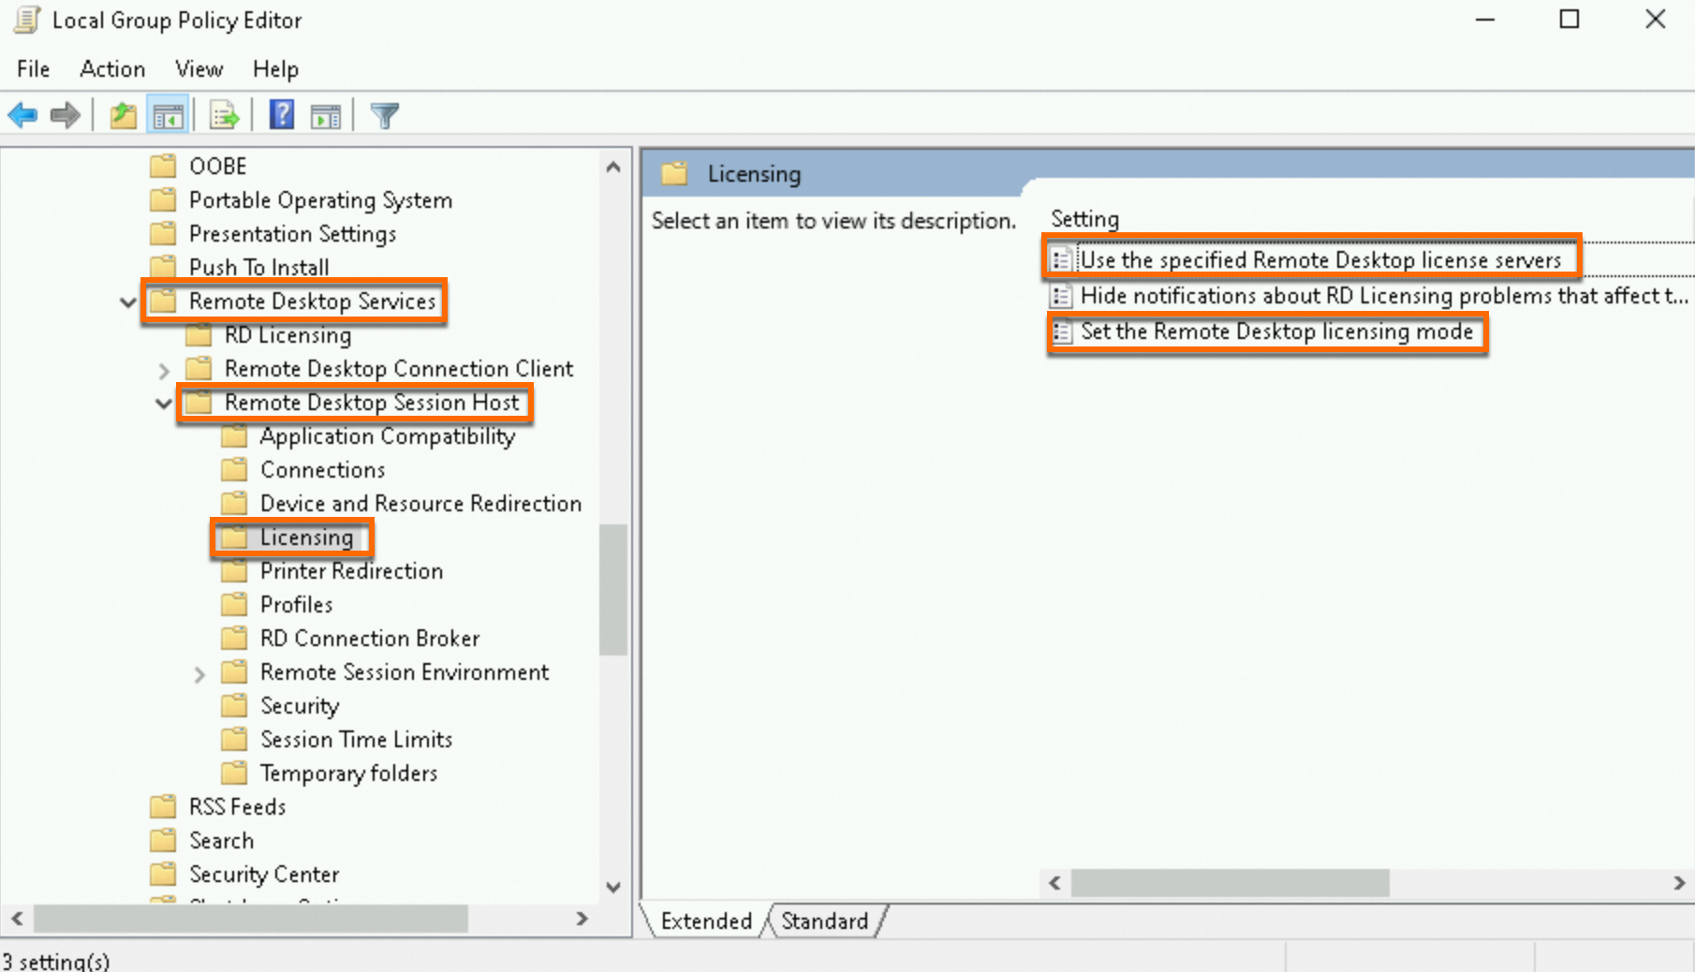Minimize the Local Group Policy Editor window
Image resolution: width=1695 pixels, height=972 pixels.
point(1485,20)
